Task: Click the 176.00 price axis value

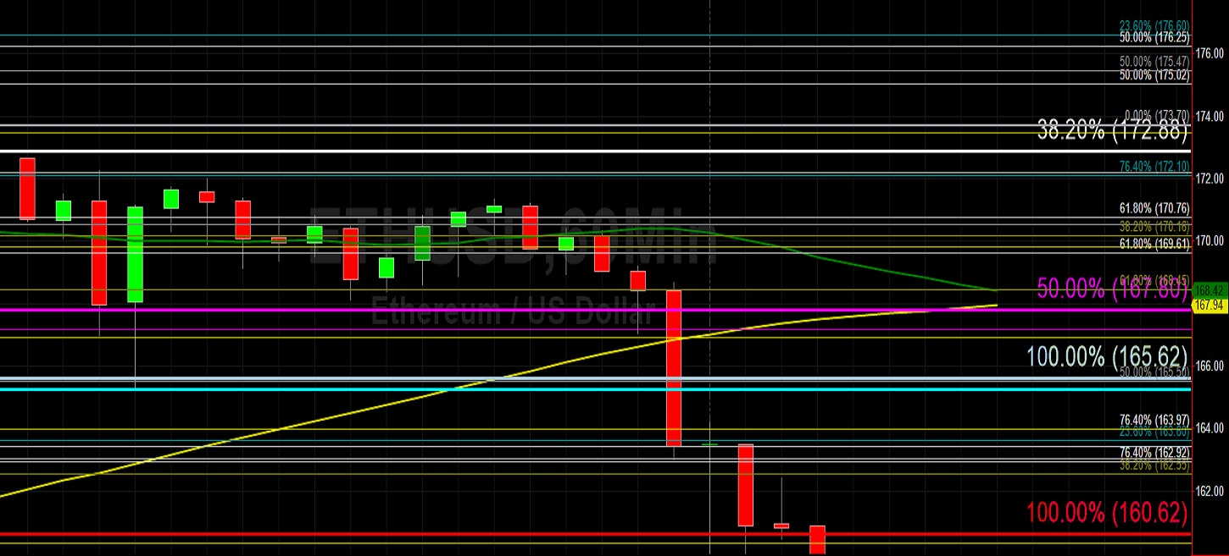Action: click(1210, 53)
